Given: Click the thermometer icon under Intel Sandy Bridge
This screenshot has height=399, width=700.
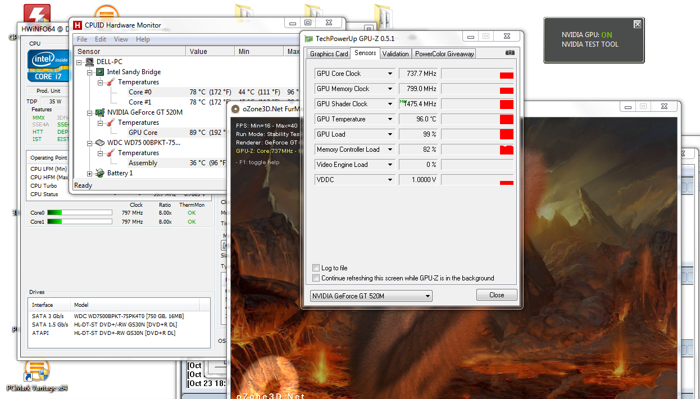Looking at the screenshot, I should point(111,82).
